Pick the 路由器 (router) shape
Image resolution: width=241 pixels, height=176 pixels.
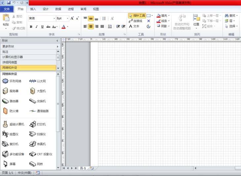(6, 101)
